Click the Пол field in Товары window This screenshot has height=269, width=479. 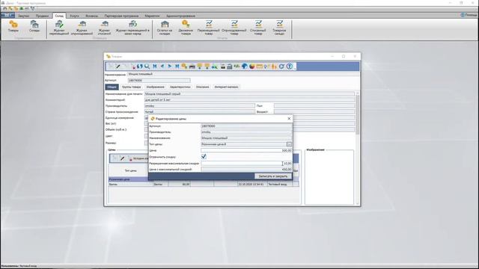pos(314,106)
